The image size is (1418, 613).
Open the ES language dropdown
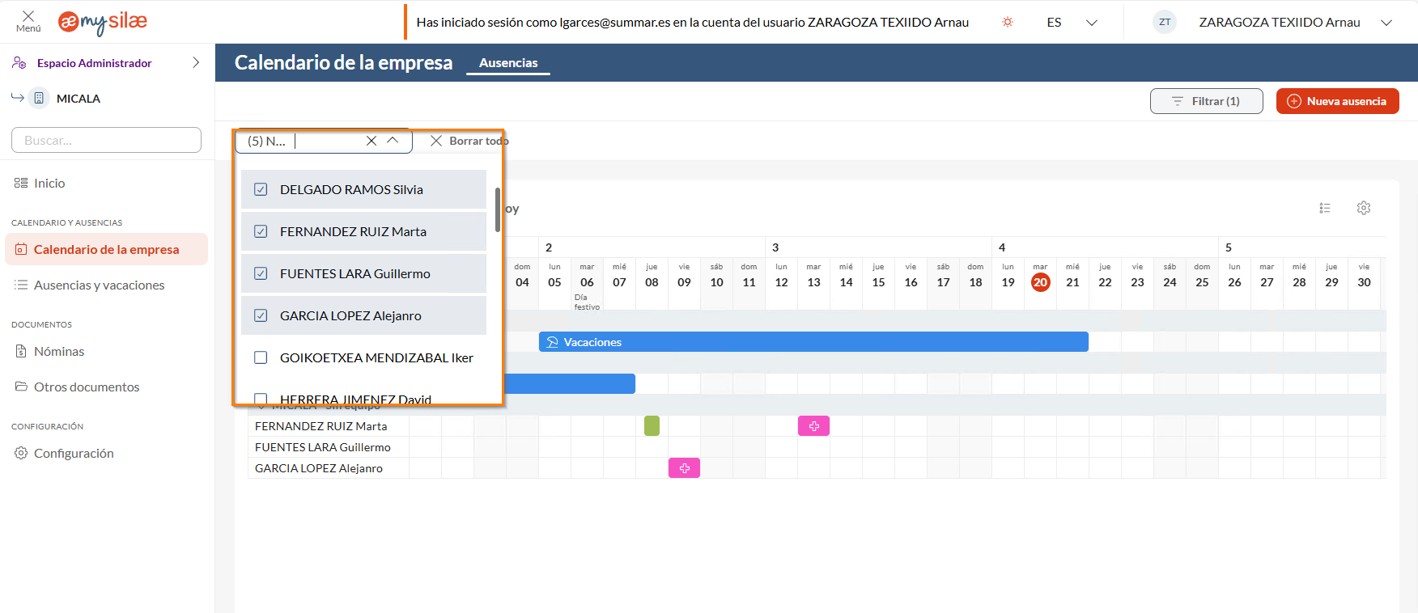point(1072,23)
